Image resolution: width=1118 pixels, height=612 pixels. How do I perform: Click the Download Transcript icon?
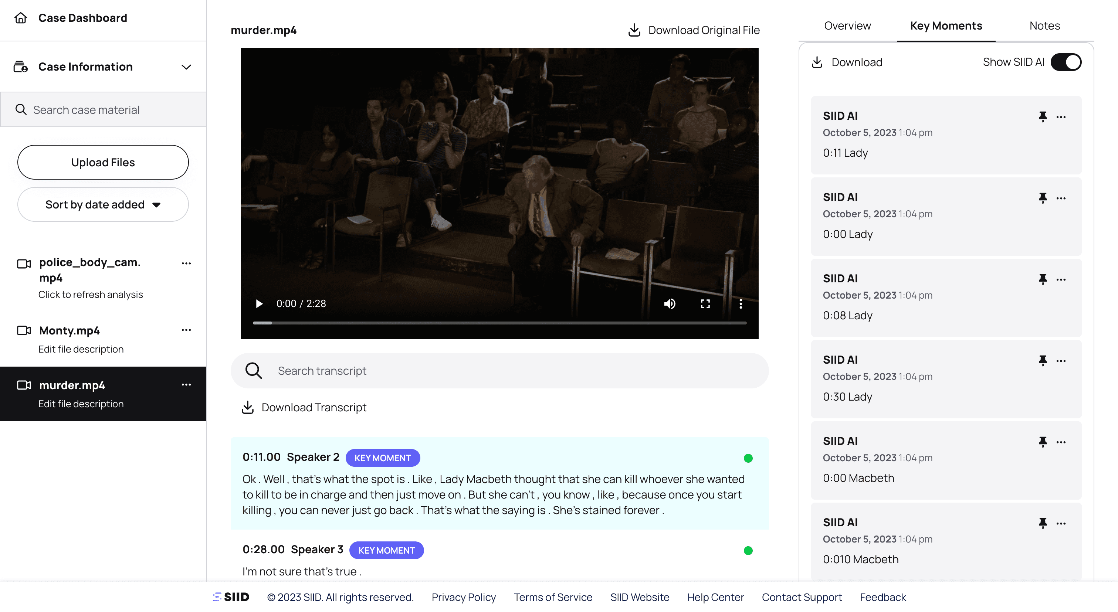coord(247,407)
